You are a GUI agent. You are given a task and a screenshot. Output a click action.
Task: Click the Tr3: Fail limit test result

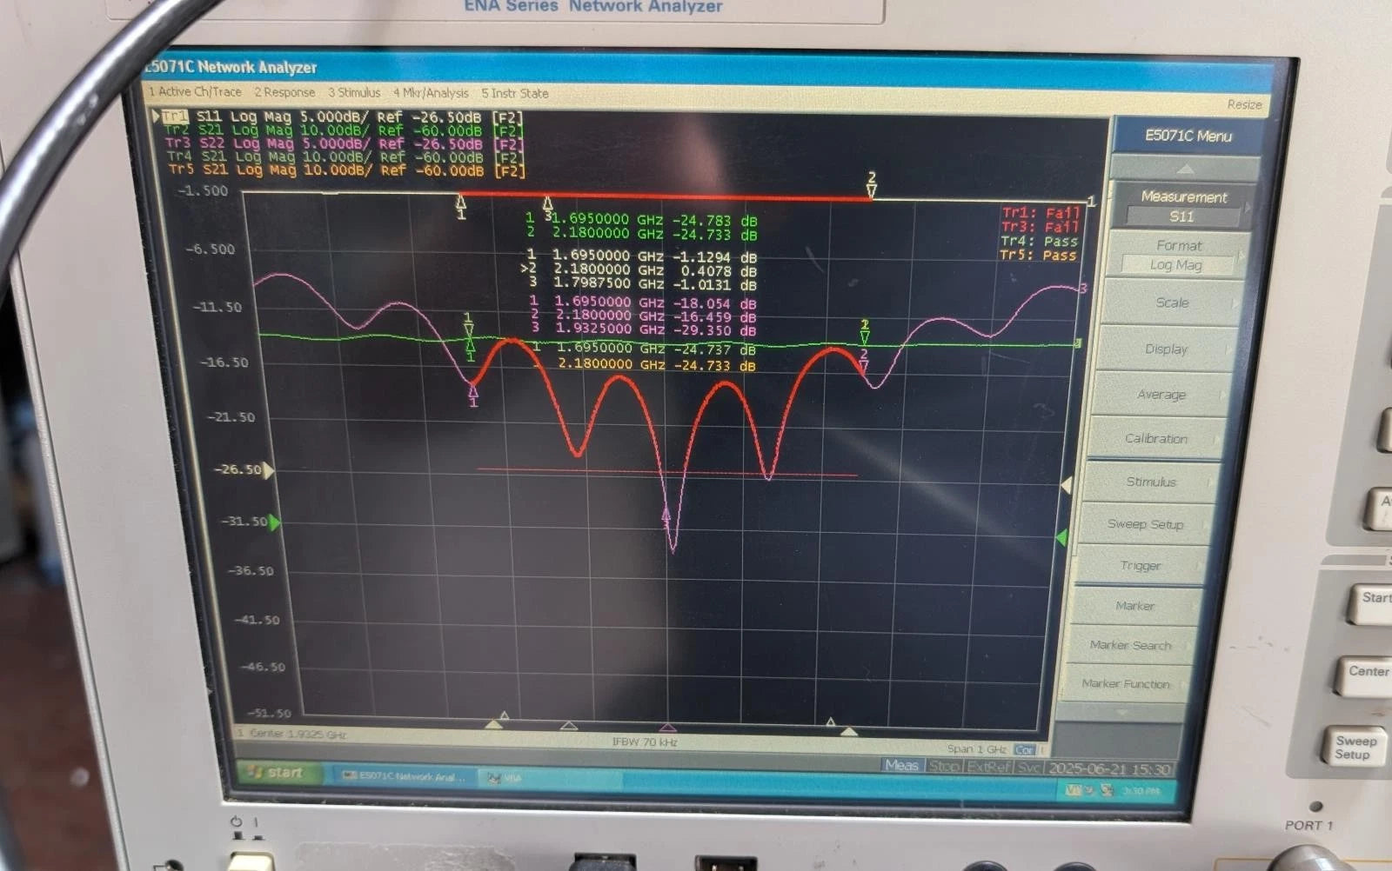coord(1040,227)
